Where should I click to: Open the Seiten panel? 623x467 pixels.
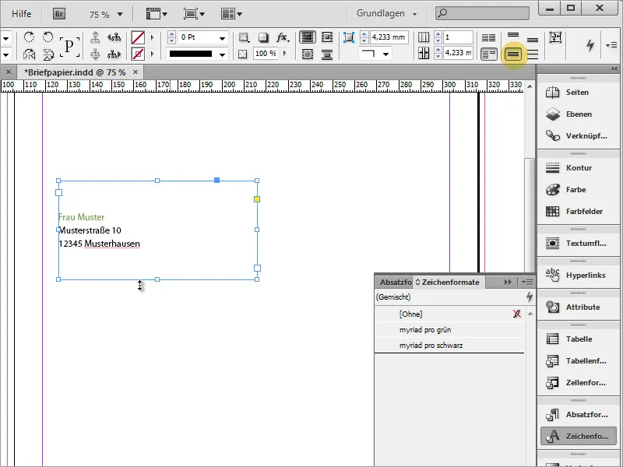[x=572, y=92]
